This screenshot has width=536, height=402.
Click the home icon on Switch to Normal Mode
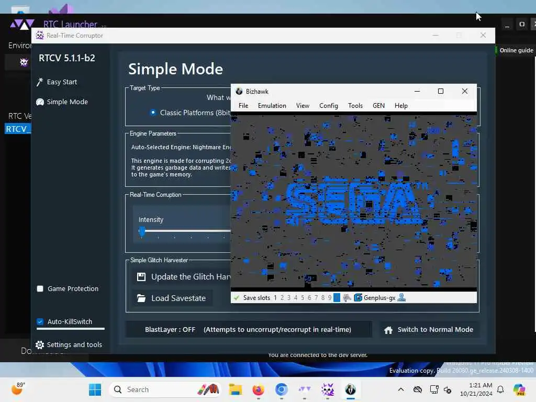[388, 330]
